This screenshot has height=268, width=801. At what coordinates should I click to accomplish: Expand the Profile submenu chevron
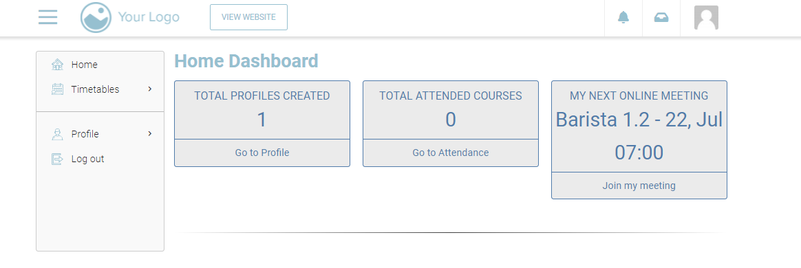coord(150,134)
